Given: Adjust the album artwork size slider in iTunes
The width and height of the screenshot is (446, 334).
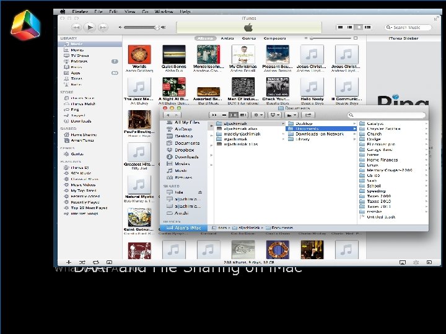Looking at the screenshot, I should tap(331, 38).
